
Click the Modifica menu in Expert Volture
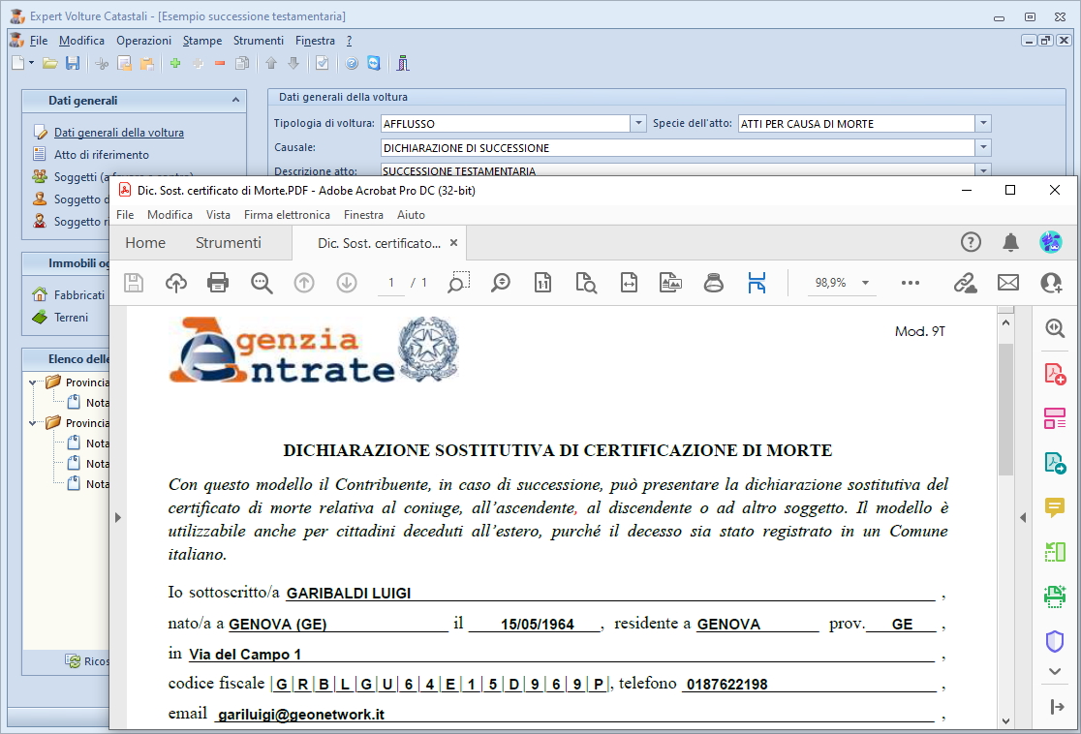point(81,41)
